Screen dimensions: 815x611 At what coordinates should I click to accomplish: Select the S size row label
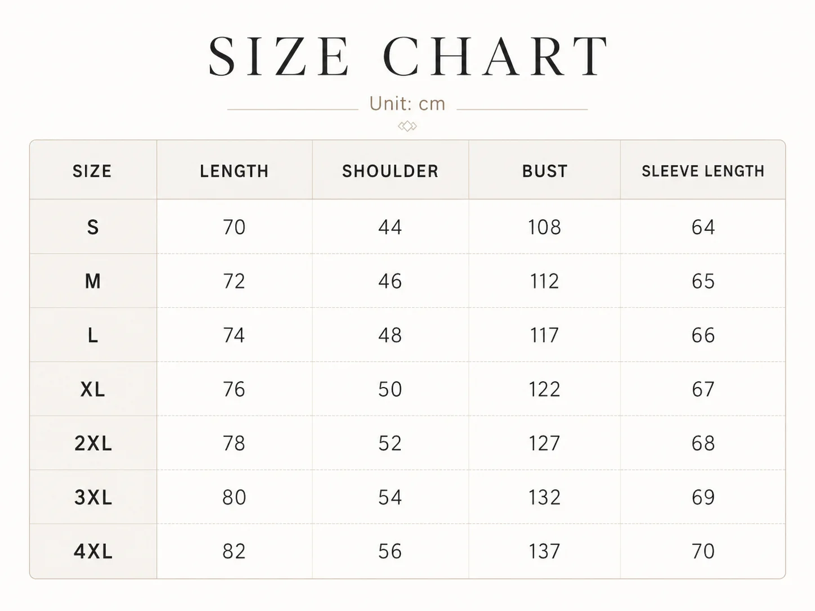93,227
